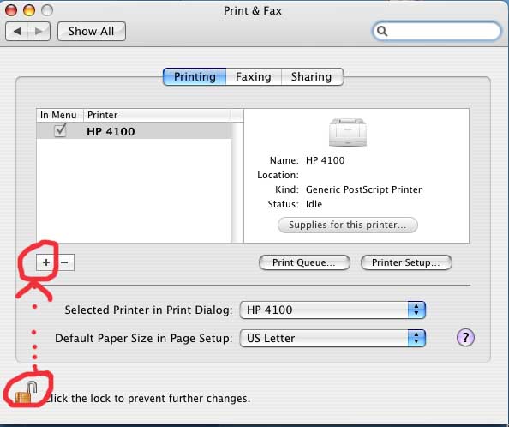The image size is (509, 427).
Task: Uncheck the In Menu checkbox for HP 4100
Action: (x=60, y=130)
